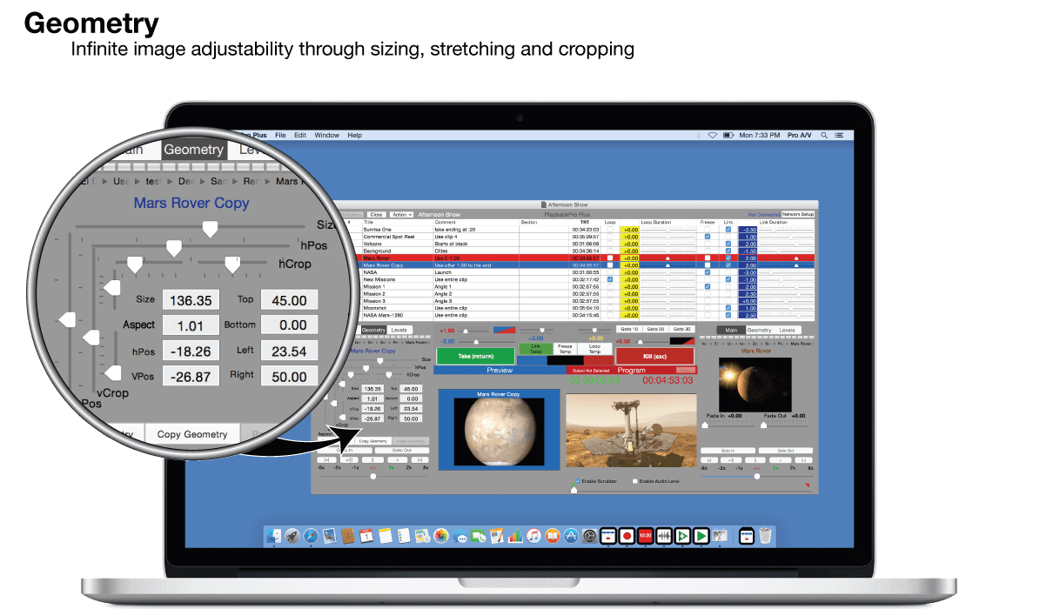This screenshot has width=1040, height=609.
Task: Click the program scrubber handle under rover
Action: click(x=574, y=490)
